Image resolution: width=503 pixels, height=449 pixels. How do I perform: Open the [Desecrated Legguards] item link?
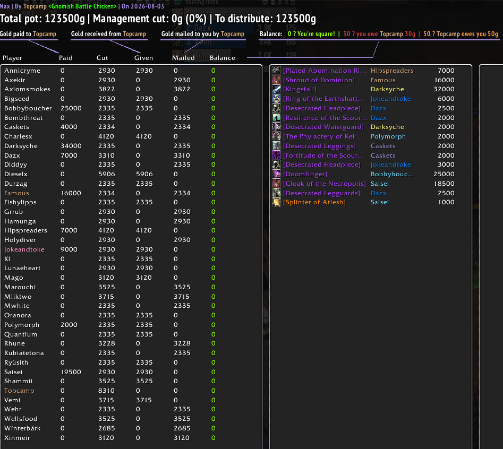tap(321, 193)
